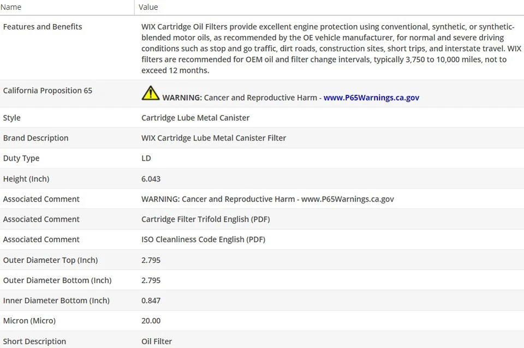Click the Height (Inch) value 6.043
Viewport: 524px width, 348px height.
[x=151, y=179]
